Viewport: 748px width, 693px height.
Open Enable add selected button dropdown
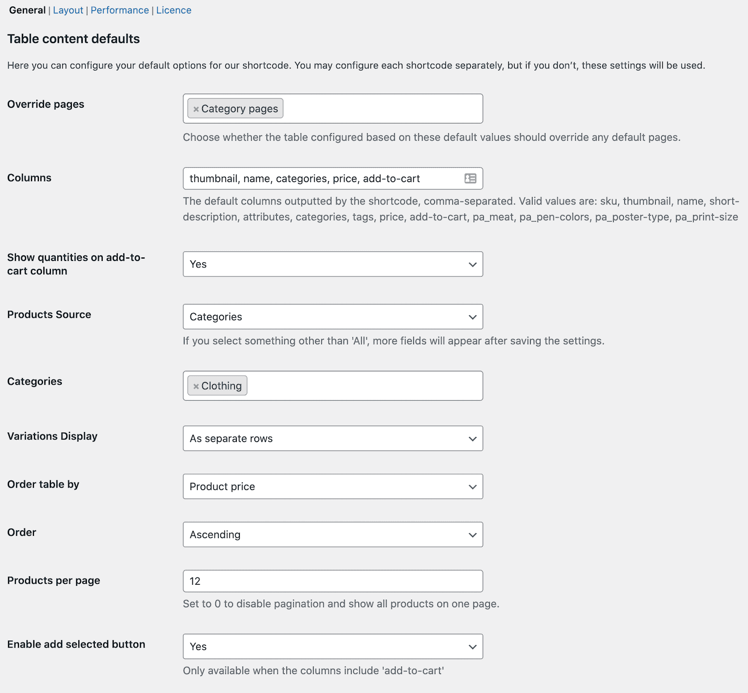tap(333, 647)
